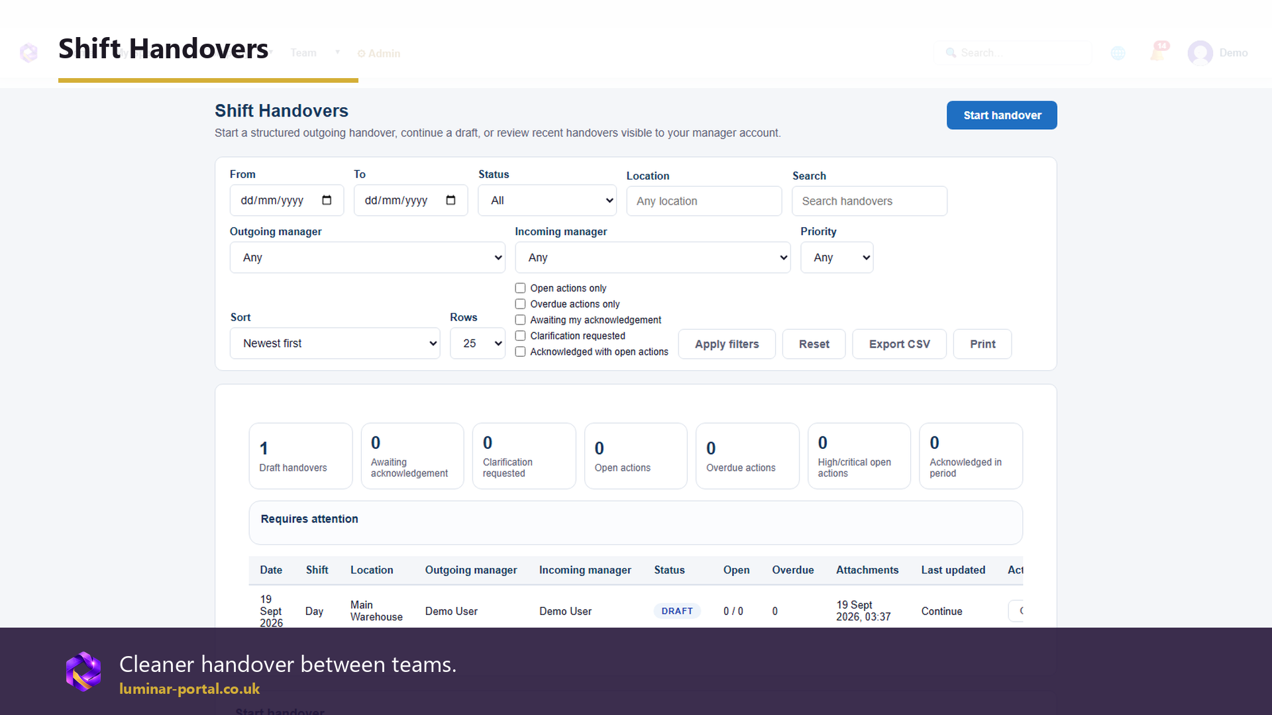The width and height of the screenshot is (1272, 715).
Task: Click the Main Warehouse location cell
Action: [x=376, y=611]
